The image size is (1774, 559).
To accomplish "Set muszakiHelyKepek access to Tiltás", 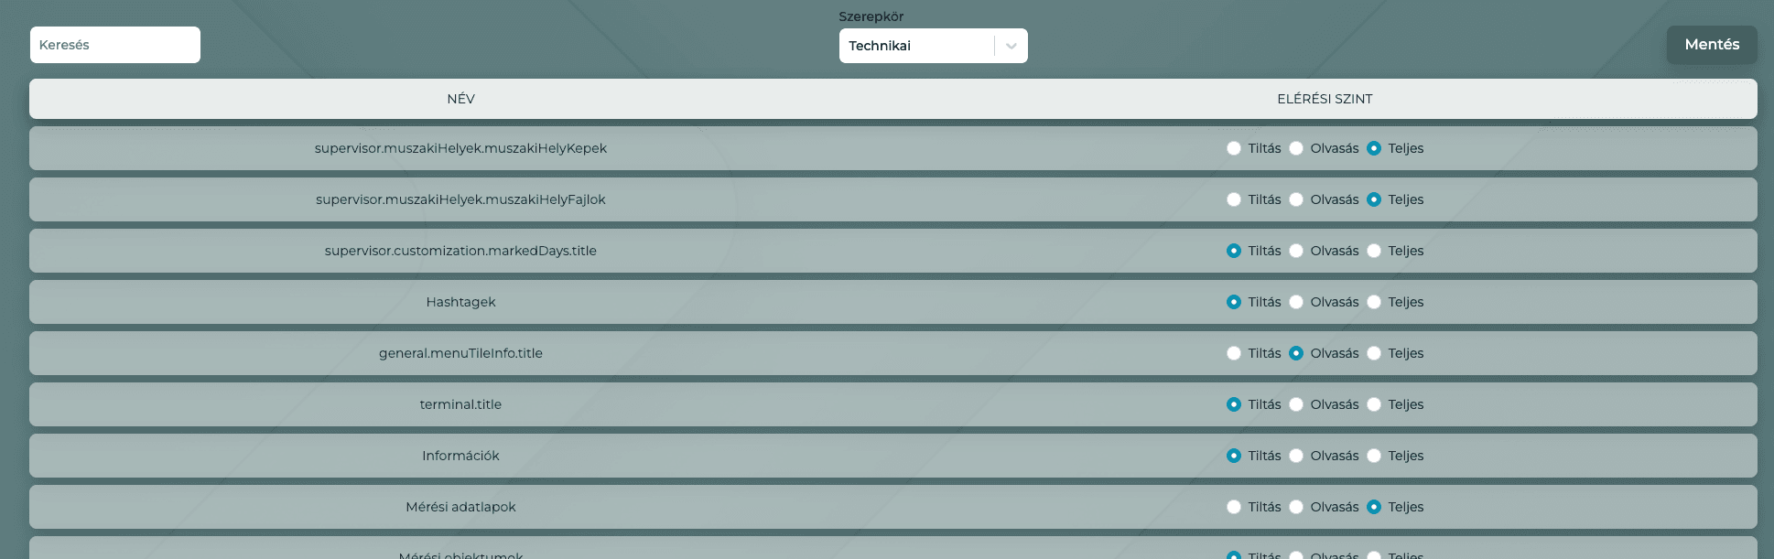I will pyautogui.click(x=1234, y=148).
